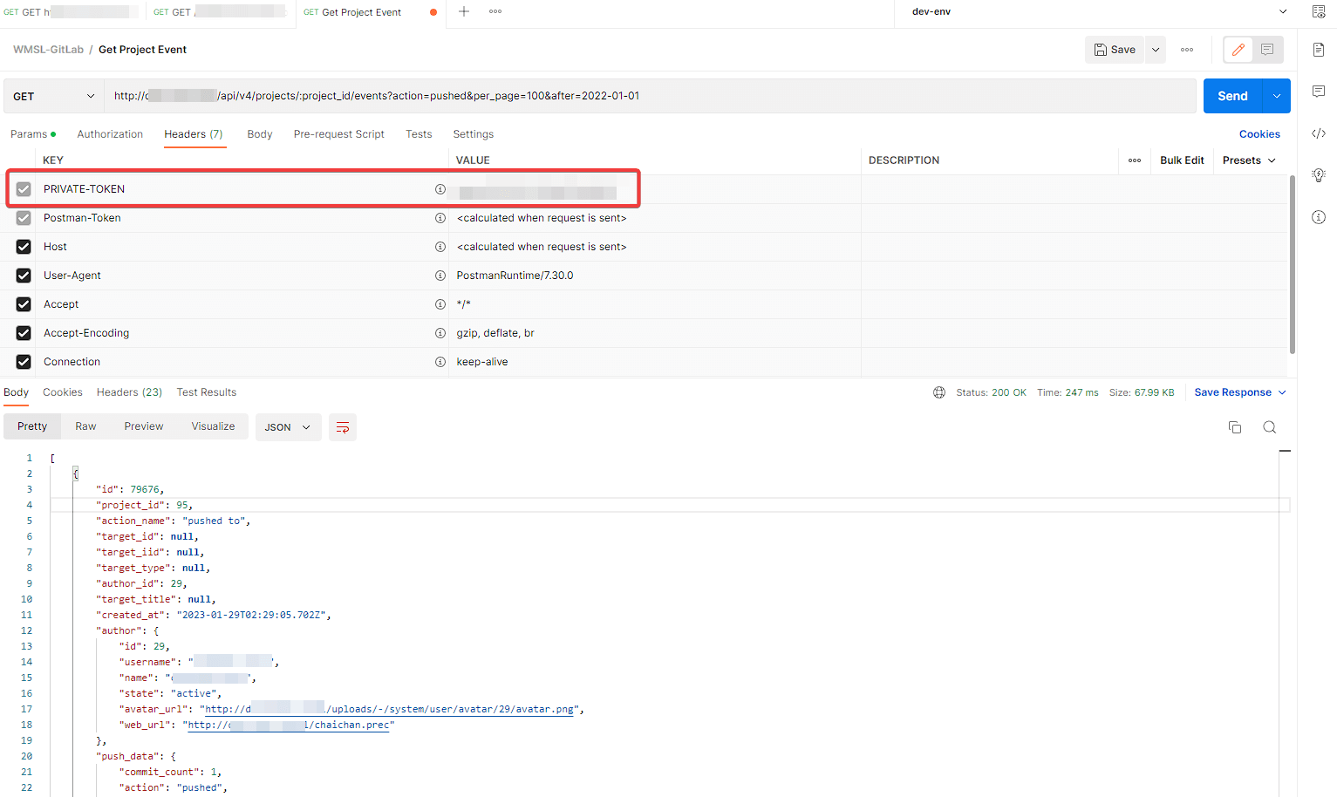Uncheck the Host header checkbox

[x=24, y=247]
